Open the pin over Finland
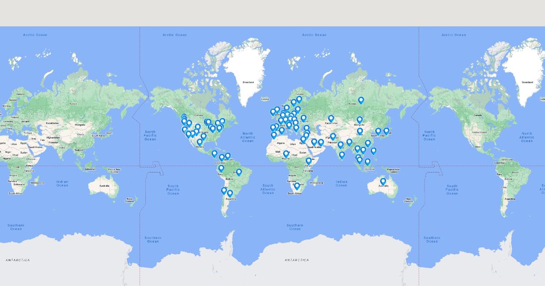This screenshot has width=545, height=286. [299, 99]
